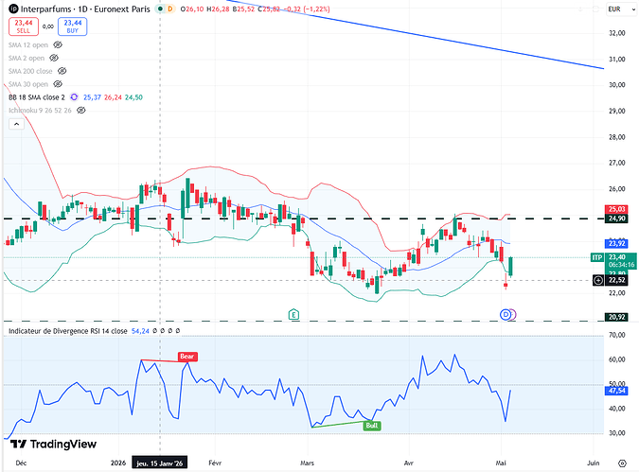639x472 pixels.
Task: Click the 70,00 RSI scale label
Action: click(x=616, y=335)
